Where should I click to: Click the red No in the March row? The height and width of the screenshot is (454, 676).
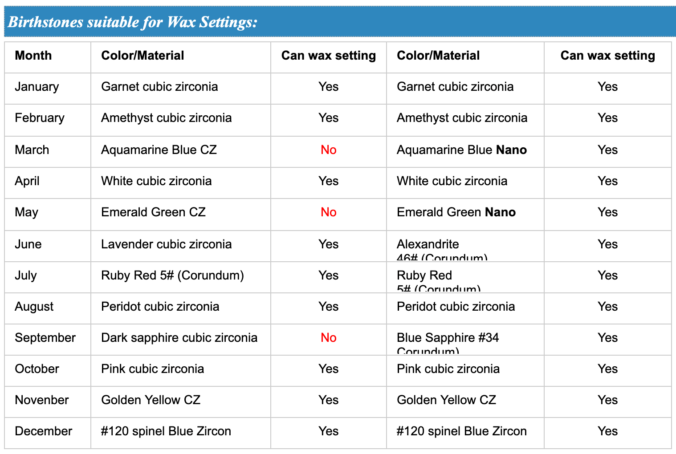[x=329, y=150]
